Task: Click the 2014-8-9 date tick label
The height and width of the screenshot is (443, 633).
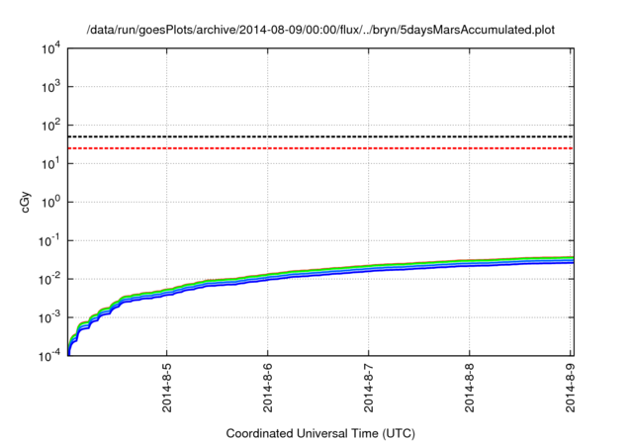Action: (x=570, y=388)
